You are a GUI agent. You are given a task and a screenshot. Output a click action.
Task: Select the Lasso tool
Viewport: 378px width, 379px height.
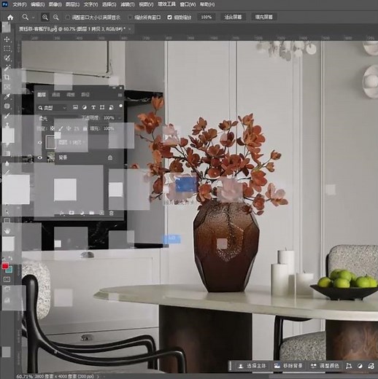click(7, 58)
